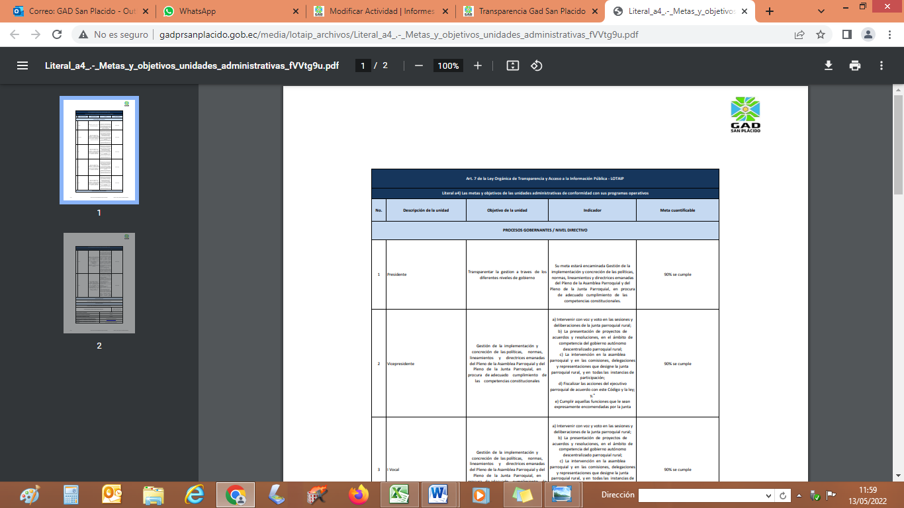Screen dimensions: 904x508
Task: Toggle the PDF sidebar menu icon
Action: click(23, 65)
